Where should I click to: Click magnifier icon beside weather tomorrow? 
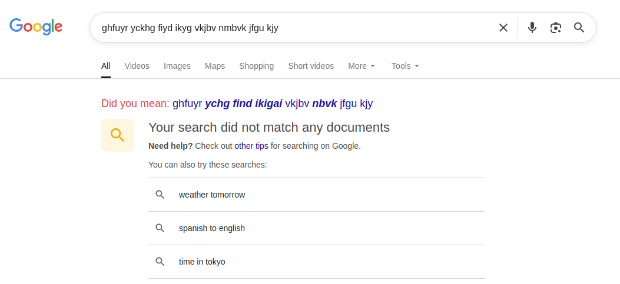[160, 195]
